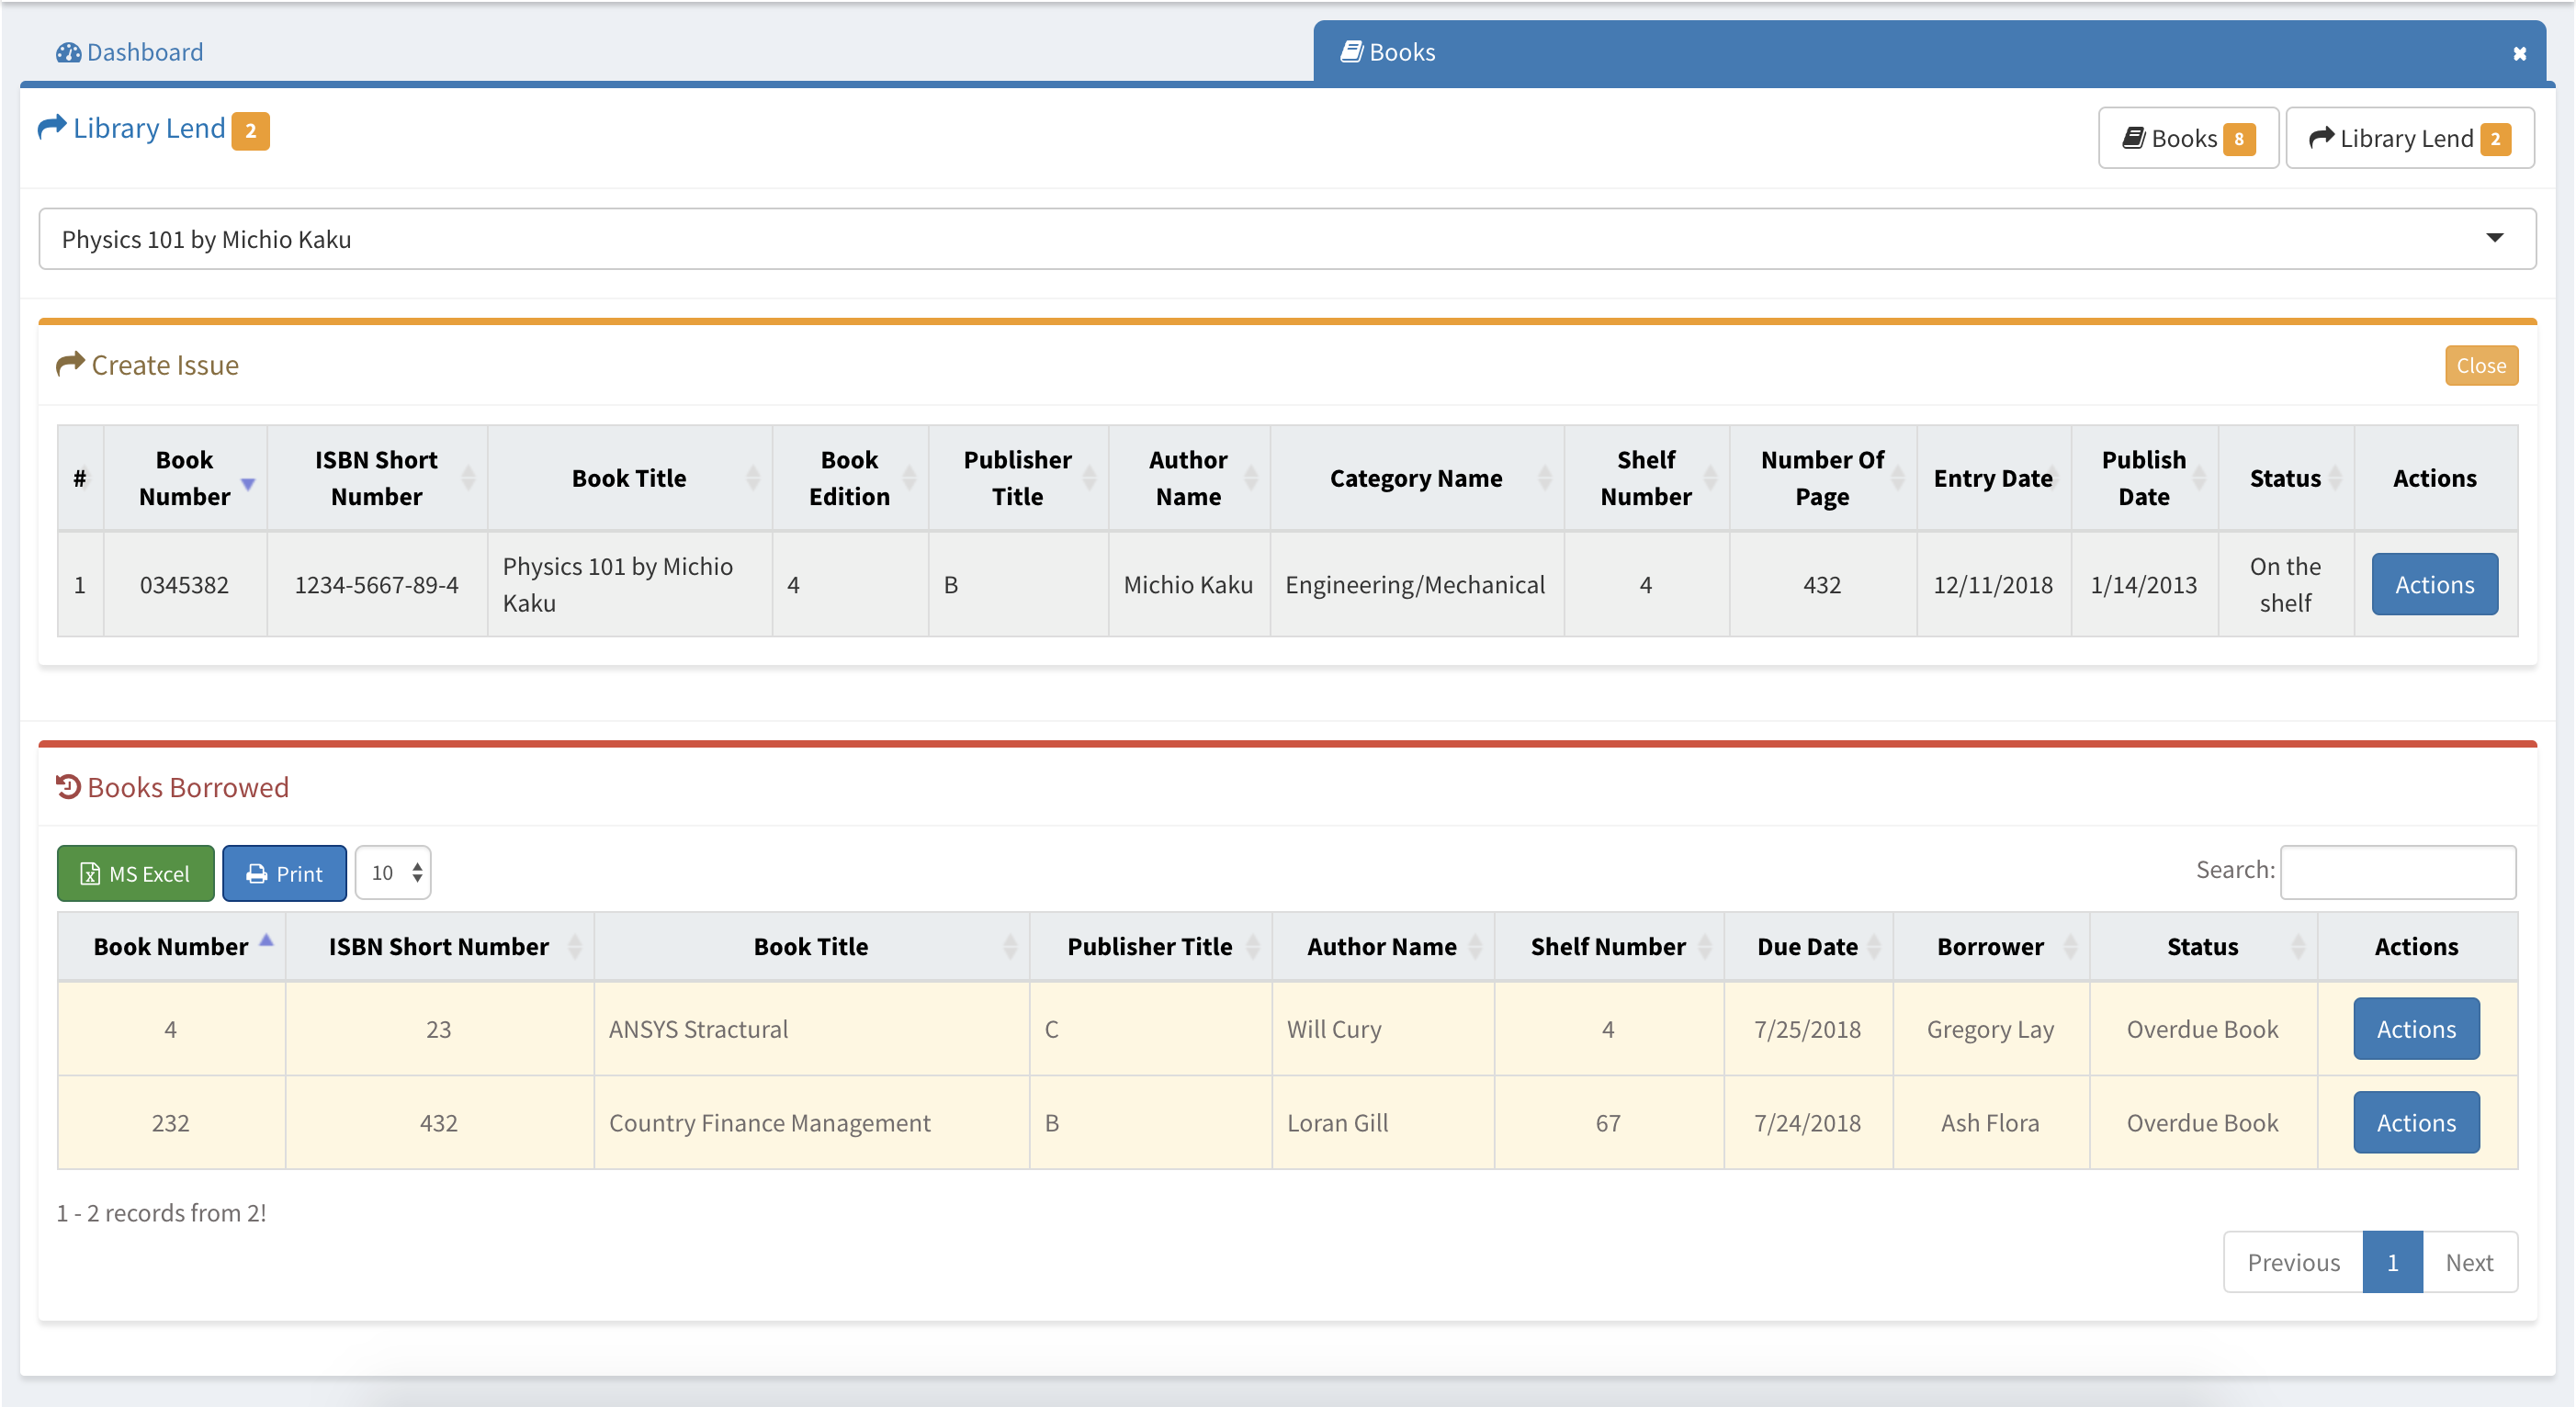Viewport: 2576px width, 1407px height.
Task: Sort Create Issue table by Book Number arrow
Action: (248, 483)
